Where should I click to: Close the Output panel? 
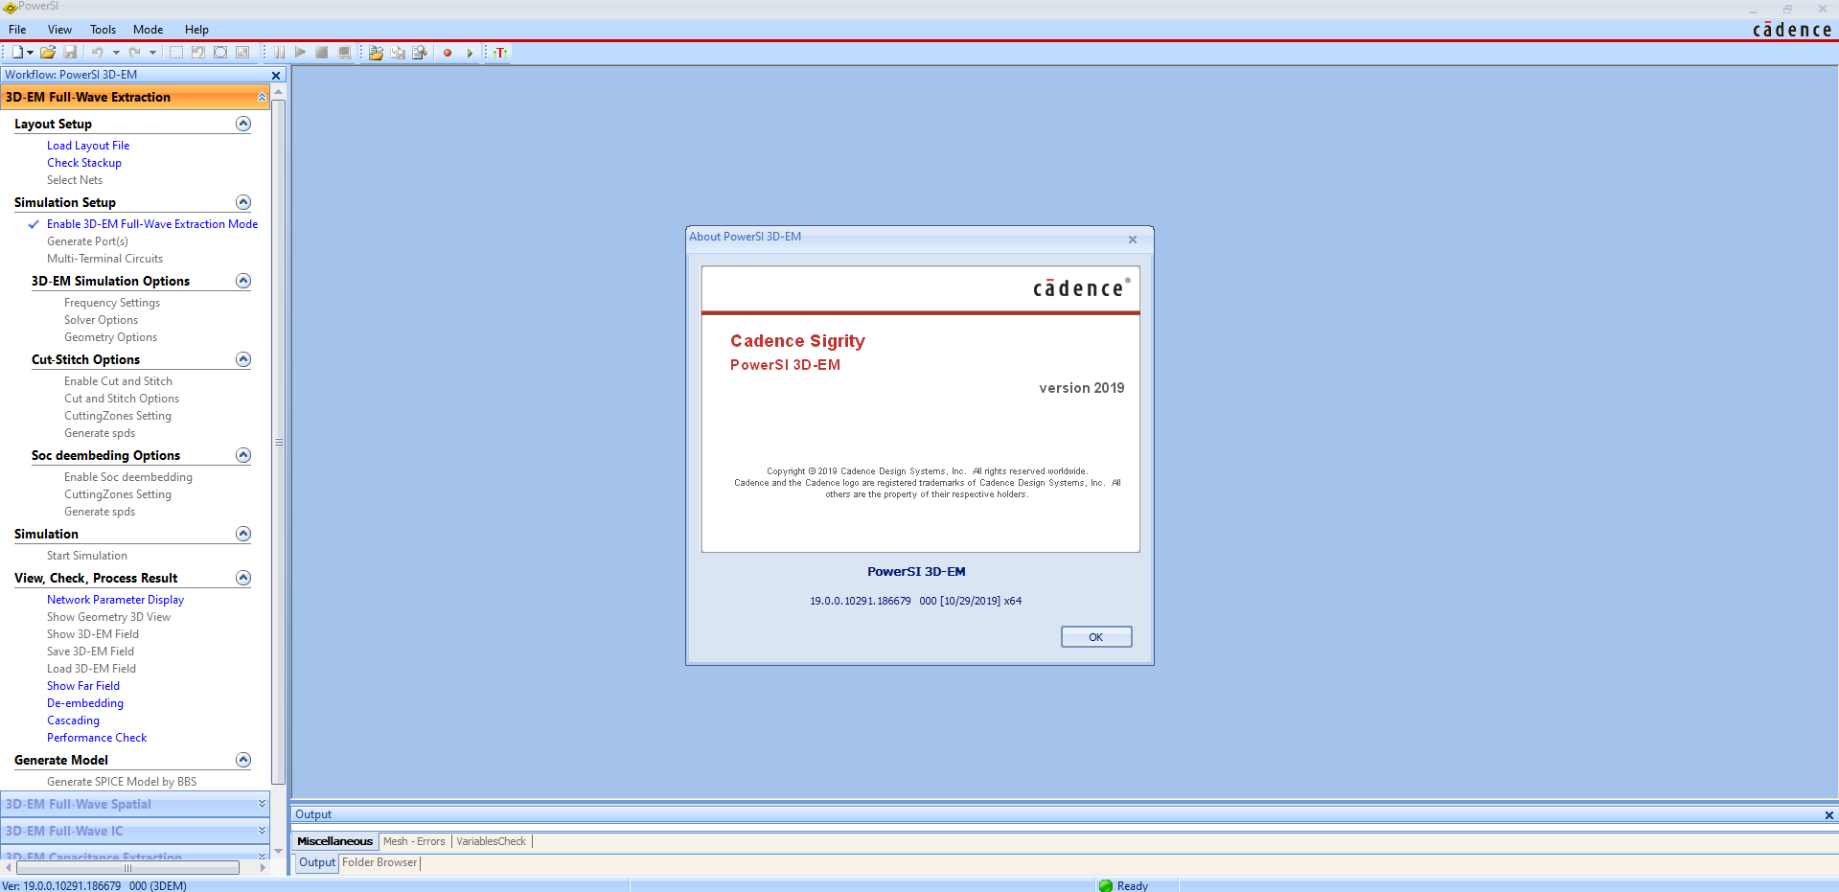1828,815
